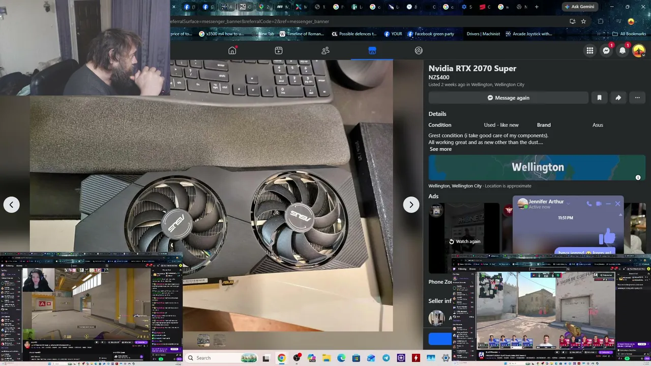Open the Facebook Friends icon
The image size is (651, 366).
point(325,50)
